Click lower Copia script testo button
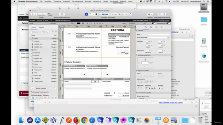223x125 pixels. pos(189,100)
